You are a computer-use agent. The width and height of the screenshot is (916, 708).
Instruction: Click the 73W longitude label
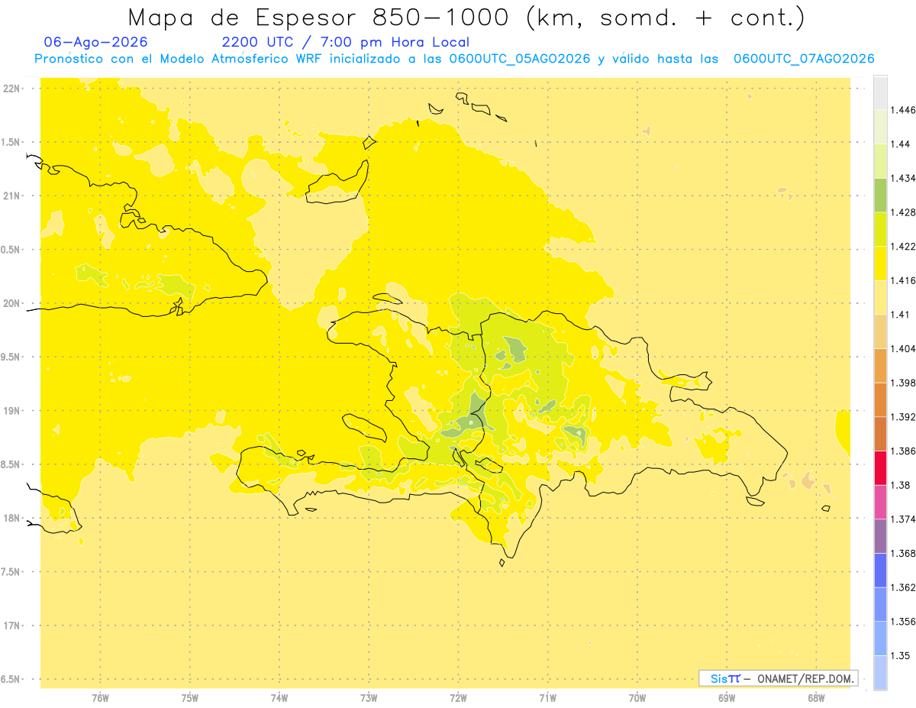[x=369, y=698]
